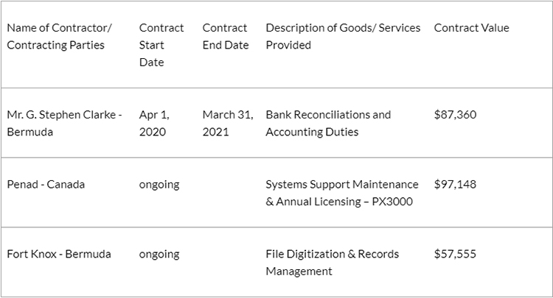Viewport: 553px width, 298px height.
Task: Click the 'Apr 1, 2020' start date
Action: [153, 124]
